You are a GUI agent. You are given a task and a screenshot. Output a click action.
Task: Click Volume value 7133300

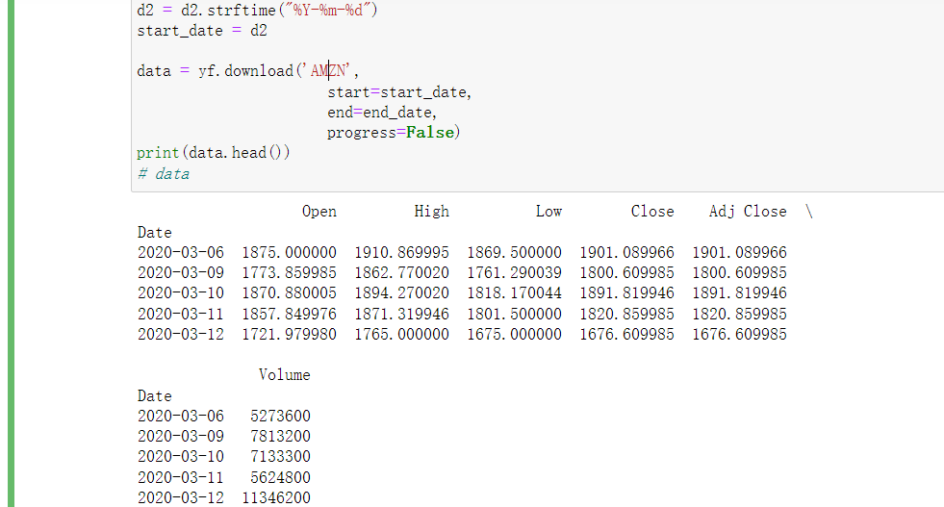[x=281, y=456]
